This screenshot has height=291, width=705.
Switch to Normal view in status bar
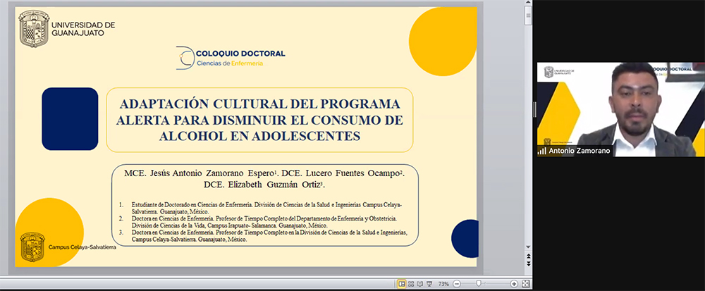point(402,284)
